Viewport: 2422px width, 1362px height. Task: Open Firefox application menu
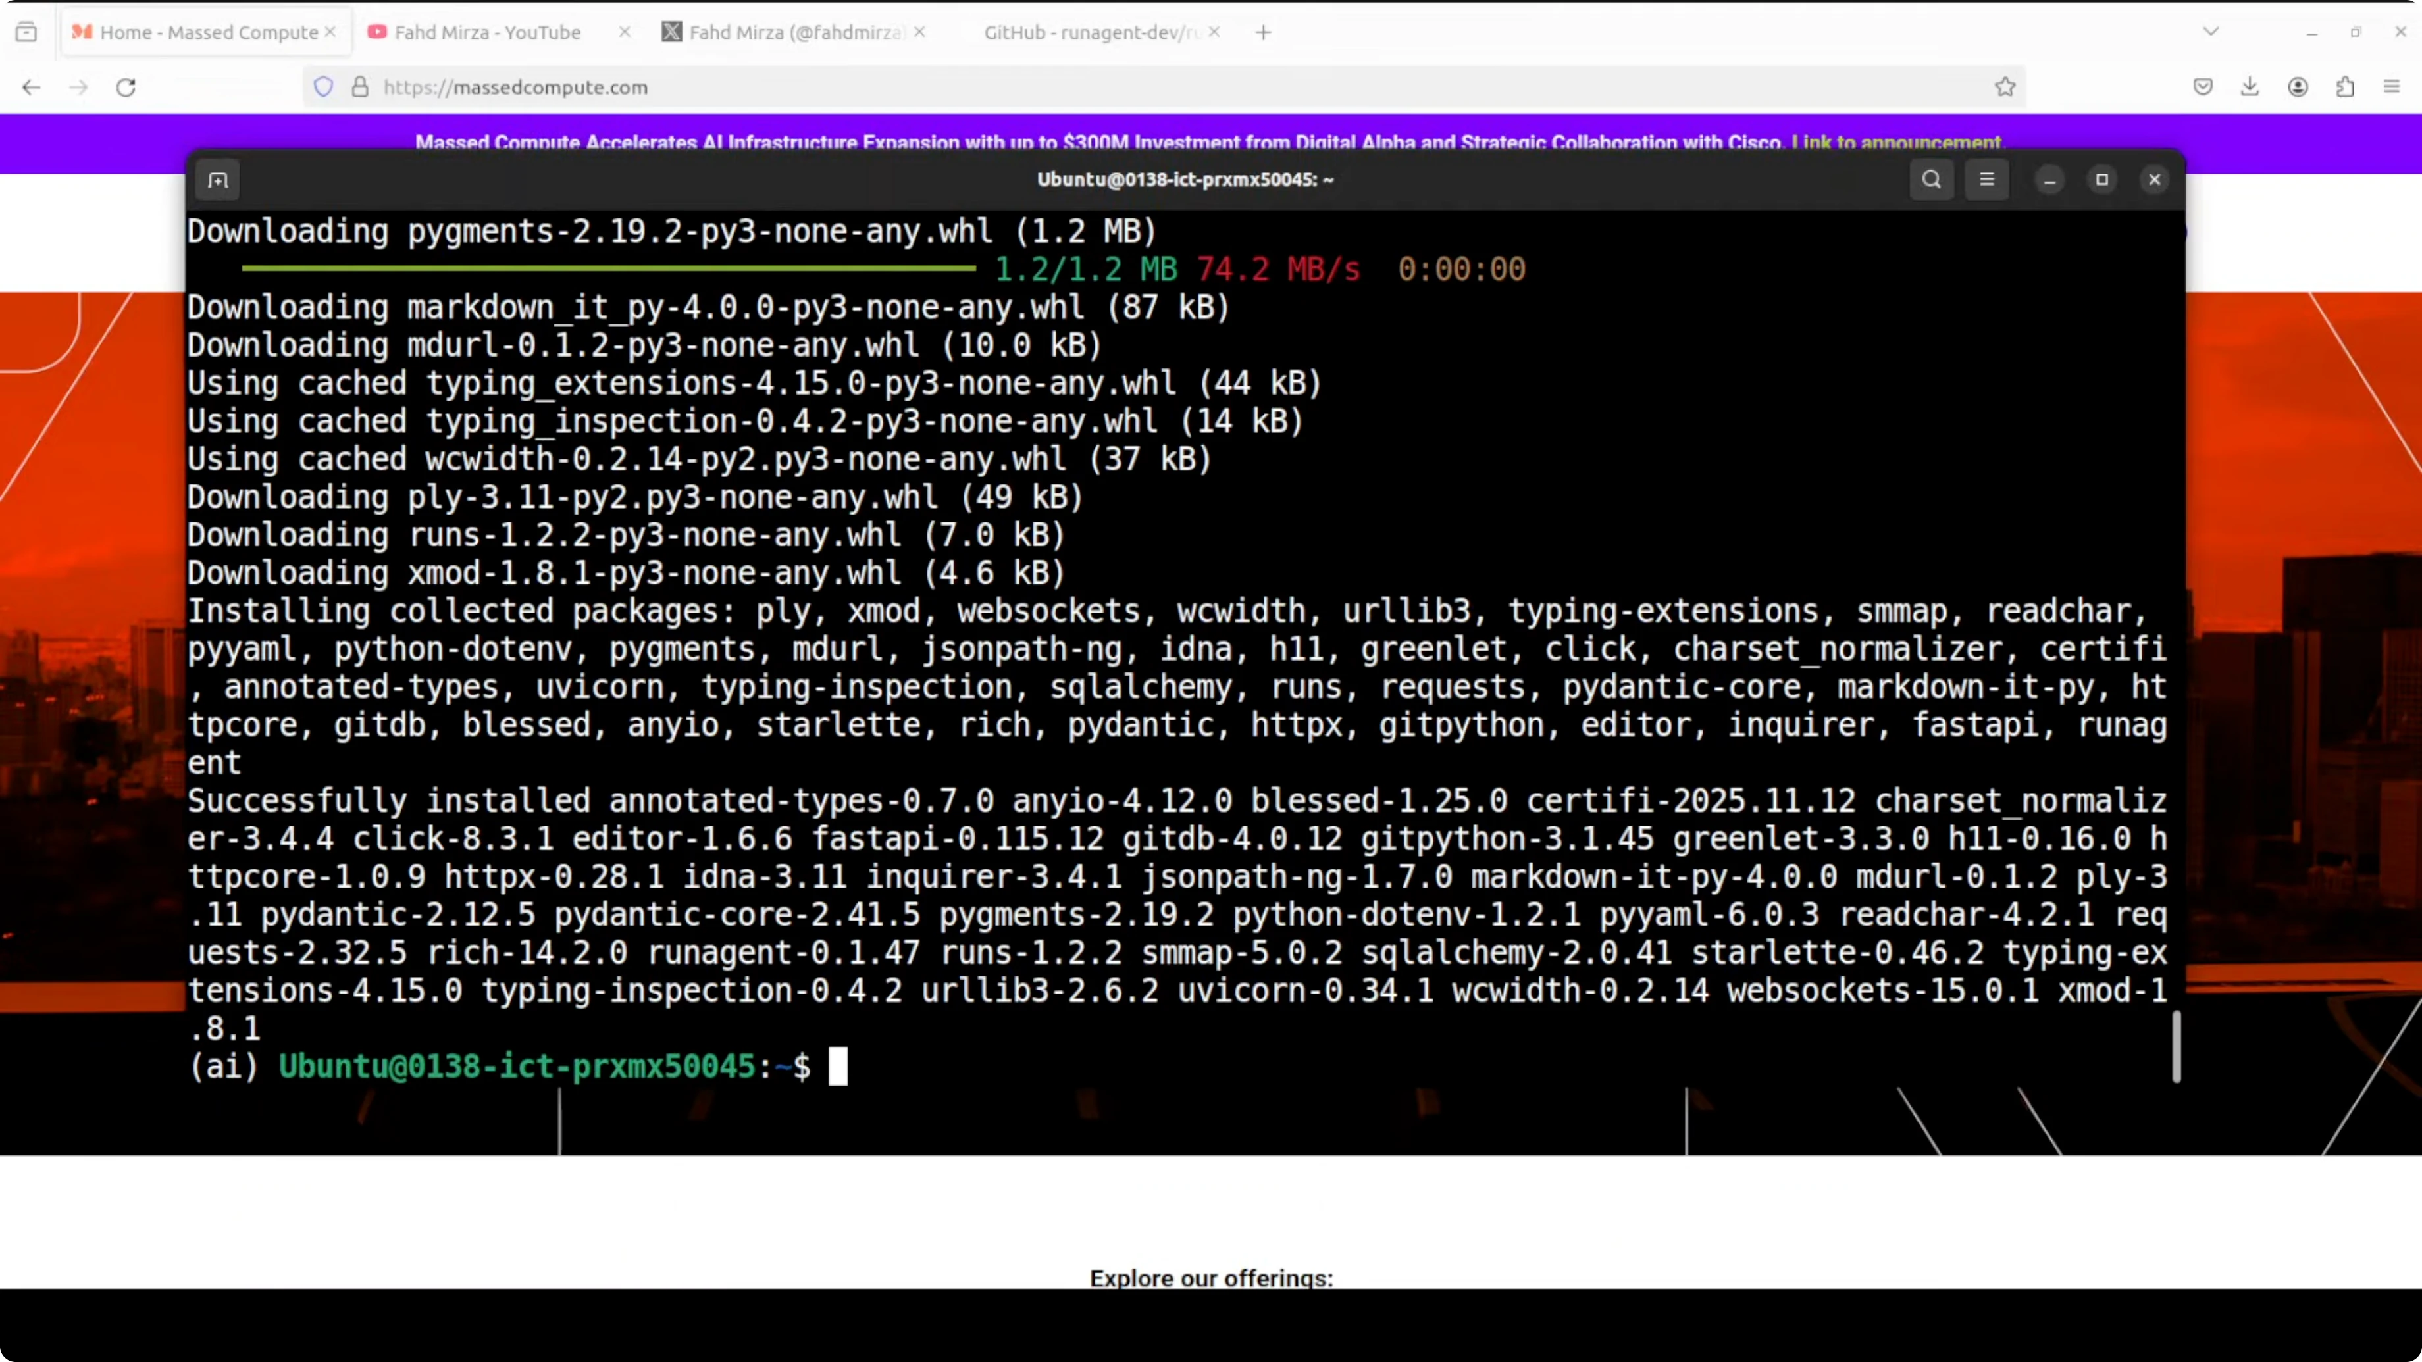click(x=2392, y=88)
